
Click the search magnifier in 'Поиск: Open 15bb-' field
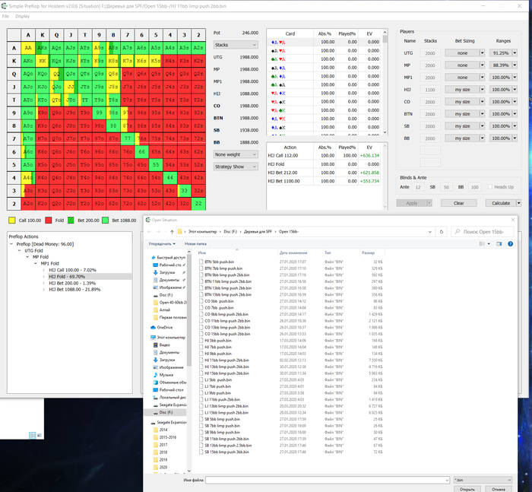point(458,232)
